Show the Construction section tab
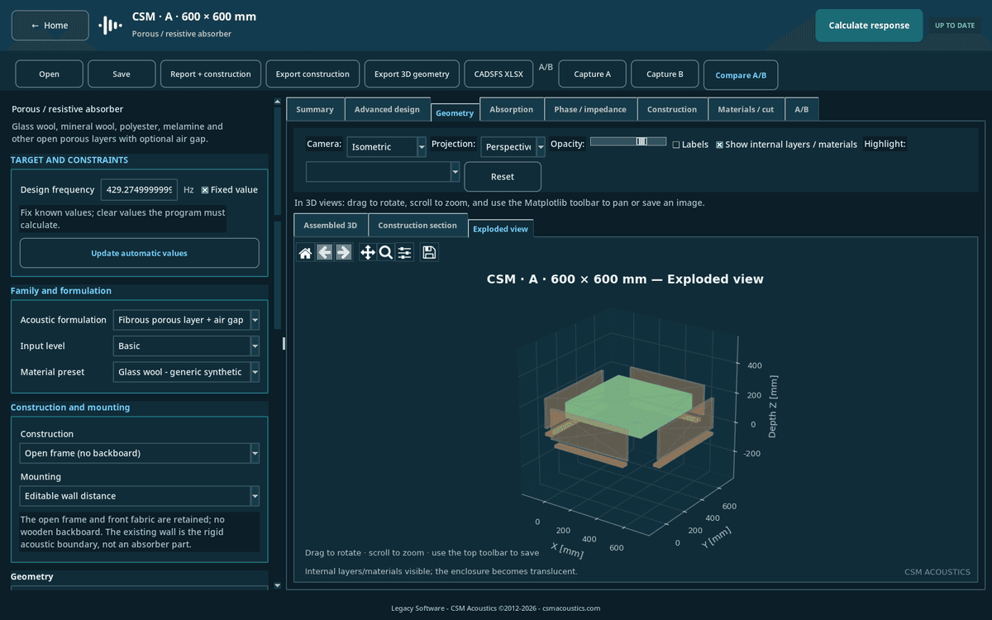This screenshot has height=620, width=992. tap(417, 225)
